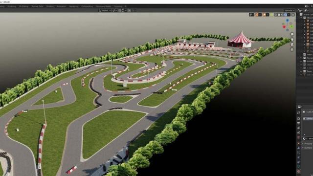The width and height of the screenshot is (313, 176).
Task: Open the Output properties tab
Action: tap(299, 123)
